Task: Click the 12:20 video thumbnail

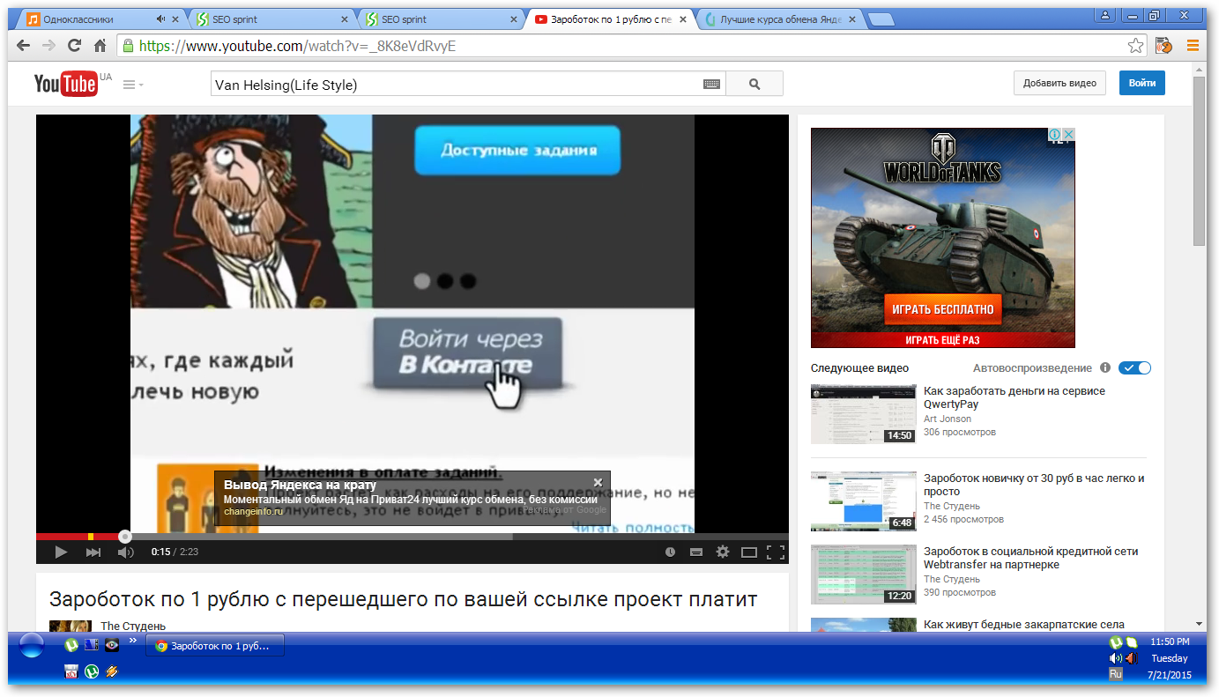Action: (864, 575)
